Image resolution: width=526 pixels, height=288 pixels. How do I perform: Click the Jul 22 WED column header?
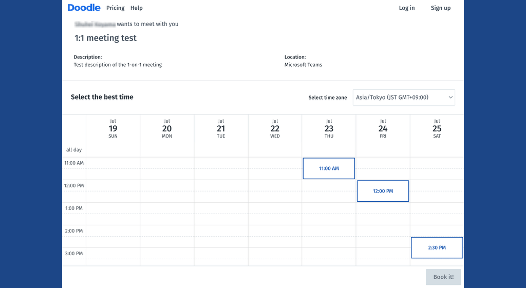(275, 128)
